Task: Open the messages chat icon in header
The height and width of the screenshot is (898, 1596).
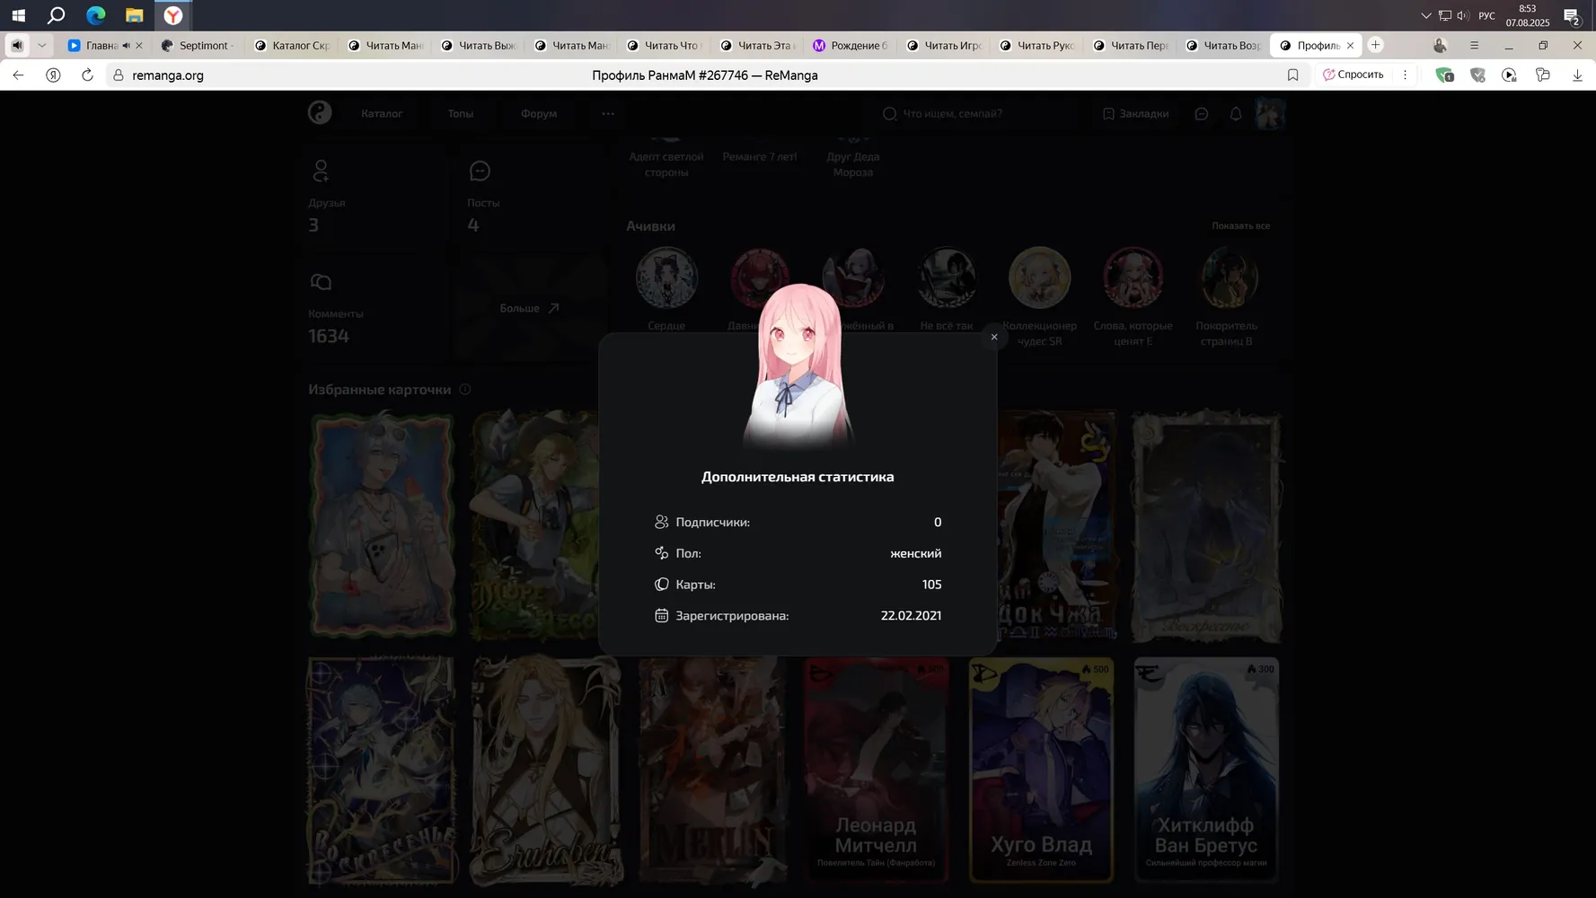Action: coord(1202,113)
